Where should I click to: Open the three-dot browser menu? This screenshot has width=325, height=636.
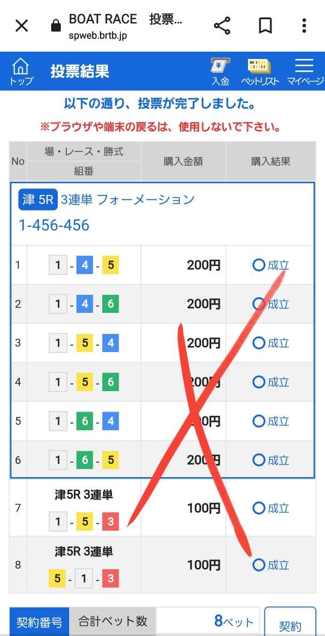[x=304, y=26]
